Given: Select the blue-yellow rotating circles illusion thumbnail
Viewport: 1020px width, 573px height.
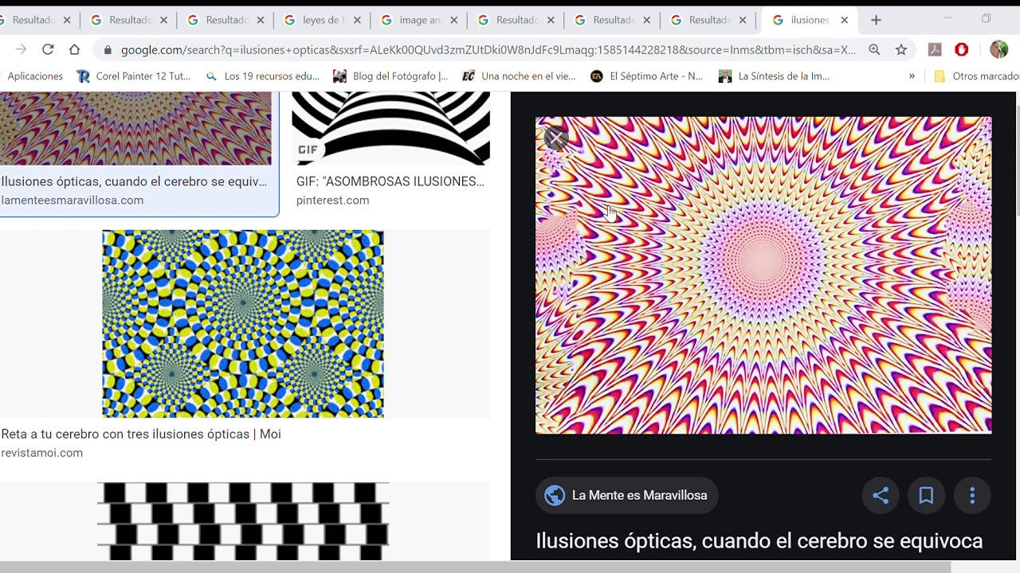Looking at the screenshot, I should (x=242, y=324).
